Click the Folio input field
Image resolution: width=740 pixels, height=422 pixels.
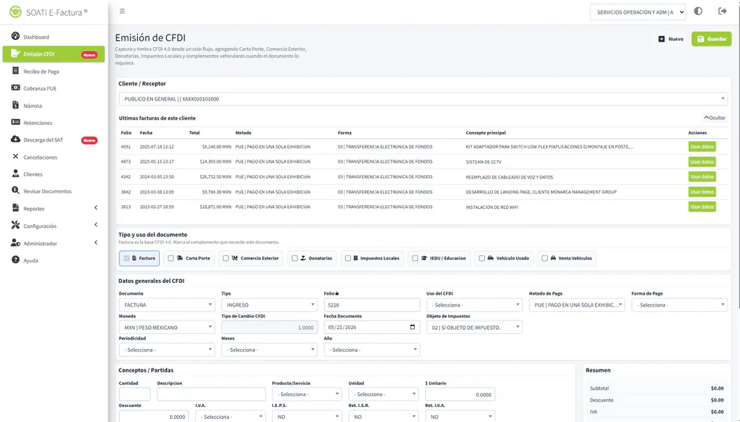tap(372, 305)
